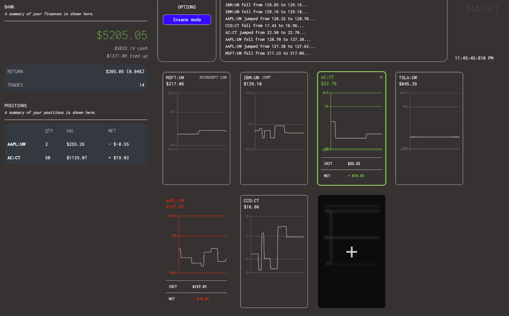Click the CCO:CT $16.96 price
Viewport: 509px width, 316px height.
pos(252,207)
